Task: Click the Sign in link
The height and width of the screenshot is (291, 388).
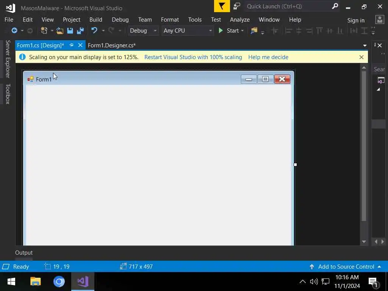Action: tap(356, 20)
